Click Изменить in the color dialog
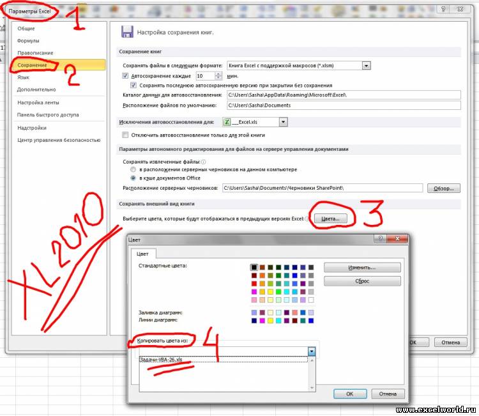The height and width of the screenshot is (416, 479). (x=362, y=268)
